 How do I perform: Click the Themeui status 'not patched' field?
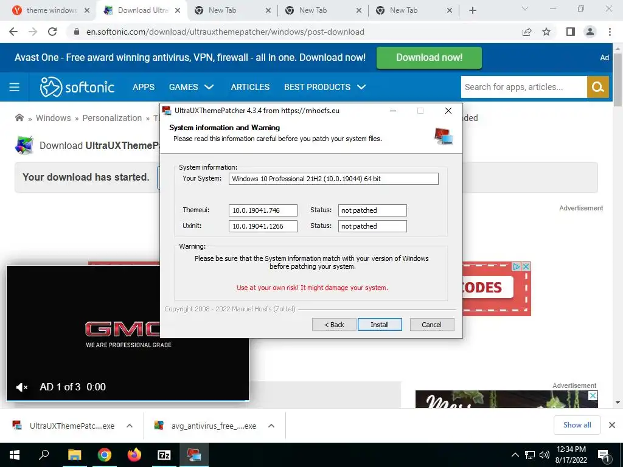point(372,210)
